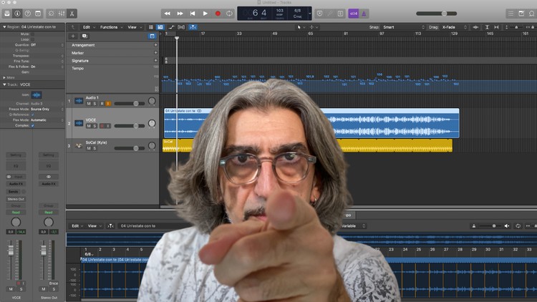Toggle Show Automation curve icon

[x=172, y=27]
